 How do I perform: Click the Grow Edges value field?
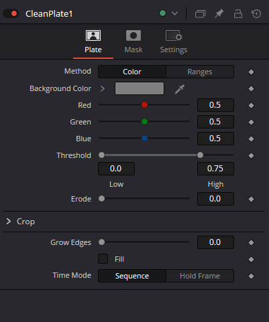tap(215, 242)
